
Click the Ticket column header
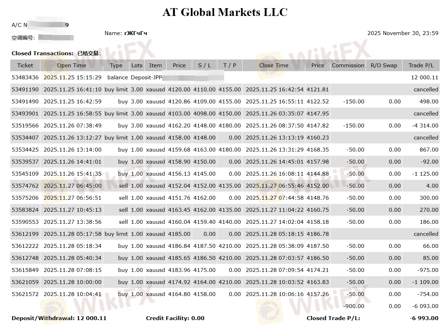coord(25,65)
